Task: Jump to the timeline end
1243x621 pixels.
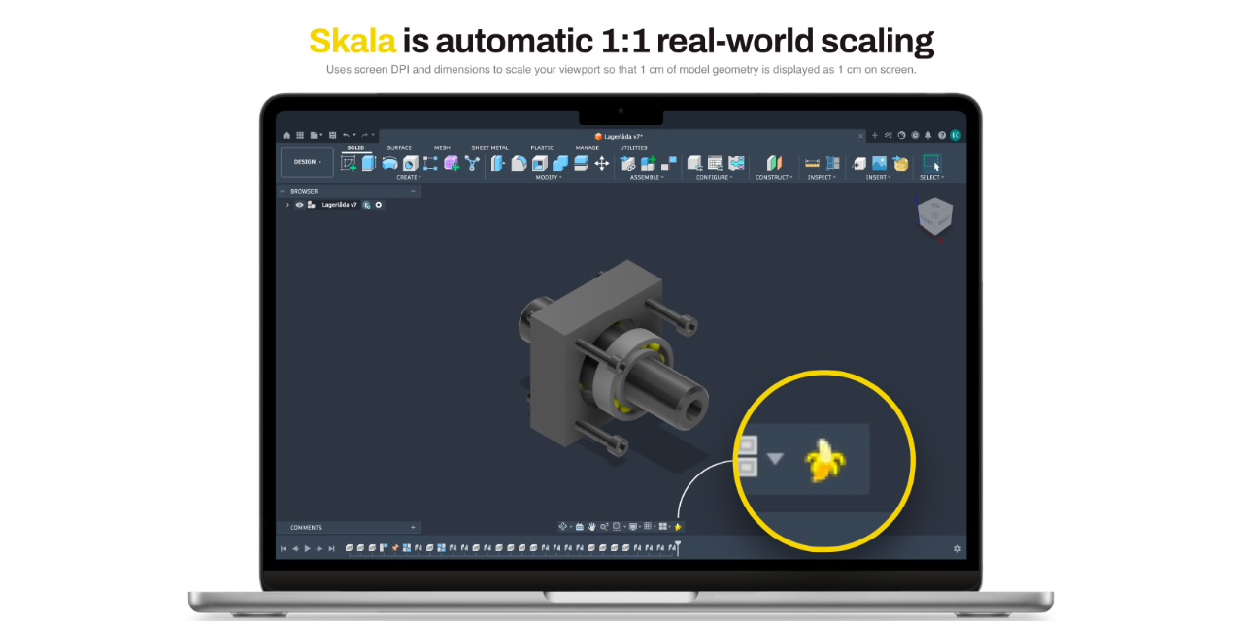Action: 331,548
